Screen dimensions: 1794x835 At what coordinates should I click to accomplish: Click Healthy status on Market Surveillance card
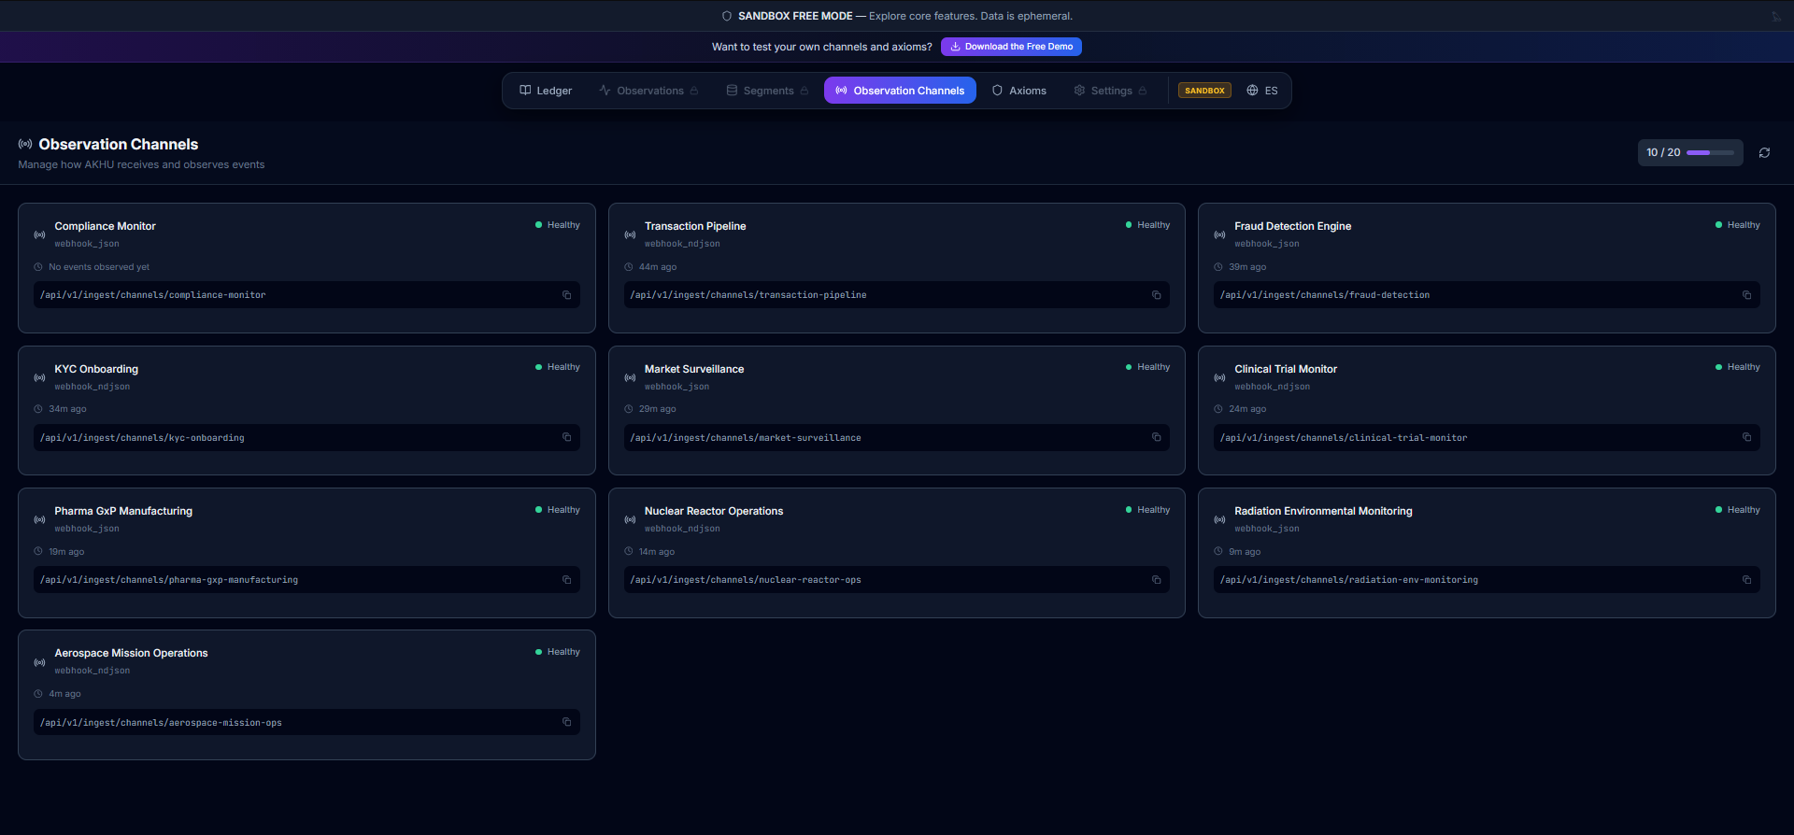click(1147, 367)
